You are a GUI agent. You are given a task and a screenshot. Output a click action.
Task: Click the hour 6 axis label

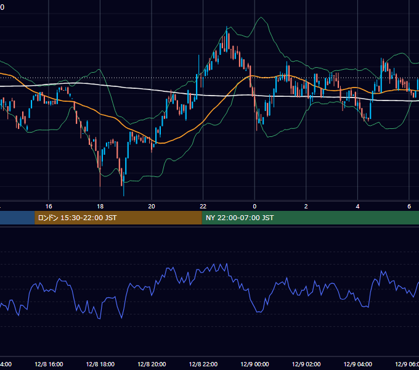(409, 207)
